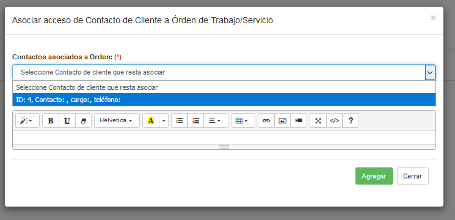This screenshot has height=220, width=455.
Task: Select the 'ID: 4, Contacto' option
Action: point(224,100)
